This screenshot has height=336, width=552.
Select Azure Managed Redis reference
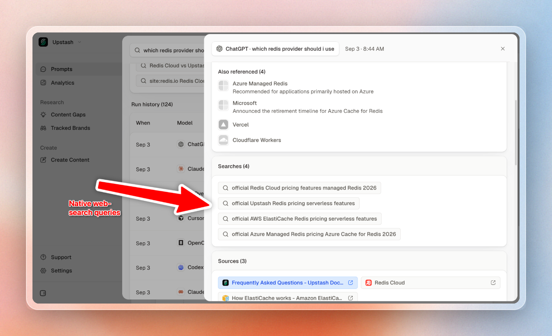coord(295,87)
